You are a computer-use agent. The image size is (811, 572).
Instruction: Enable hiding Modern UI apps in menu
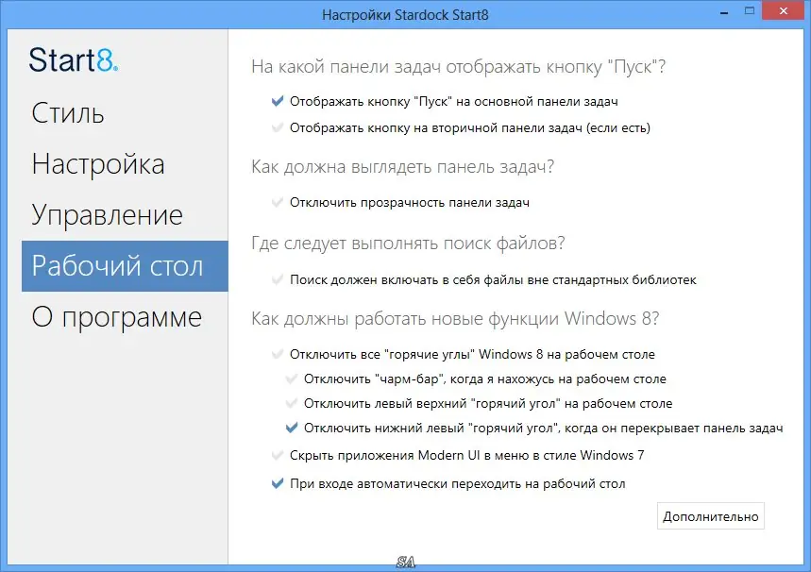click(277, 455)
